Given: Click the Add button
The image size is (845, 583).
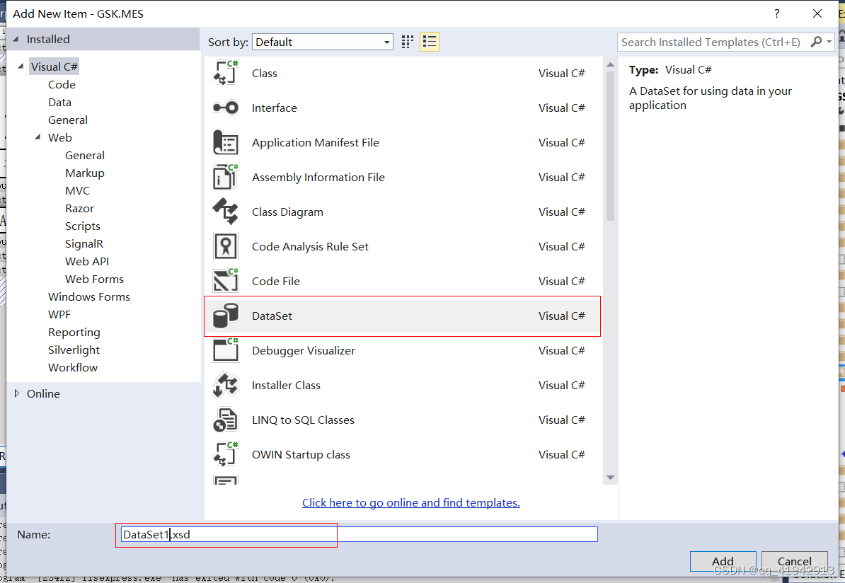Looking at the screenshot, I should click(723, 562).
